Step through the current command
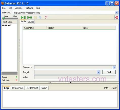This screenshot has width=120, height=110. 40,17
